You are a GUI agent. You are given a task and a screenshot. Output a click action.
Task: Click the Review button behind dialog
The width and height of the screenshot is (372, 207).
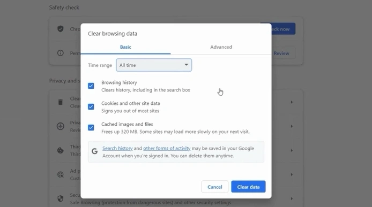tap(284, 53)
